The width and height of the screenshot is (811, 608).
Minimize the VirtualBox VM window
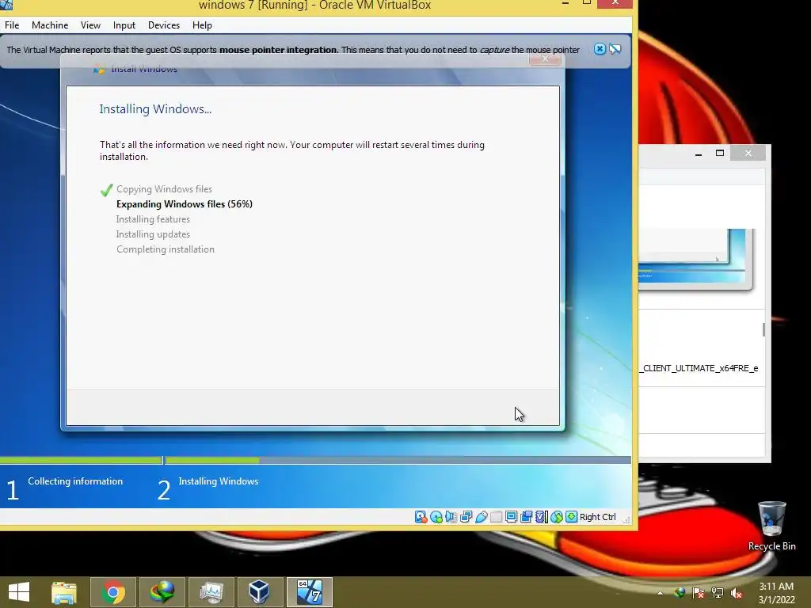point(565,3)
